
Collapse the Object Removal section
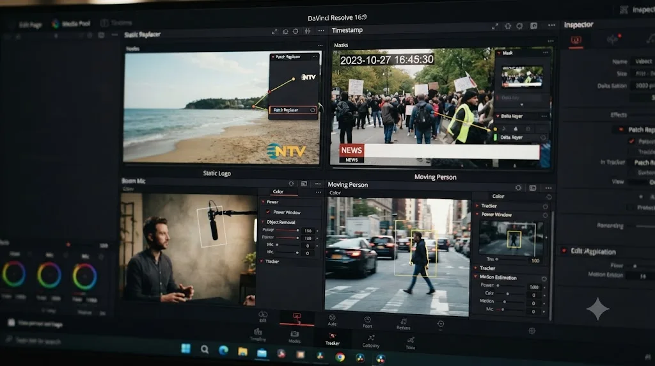263,222
